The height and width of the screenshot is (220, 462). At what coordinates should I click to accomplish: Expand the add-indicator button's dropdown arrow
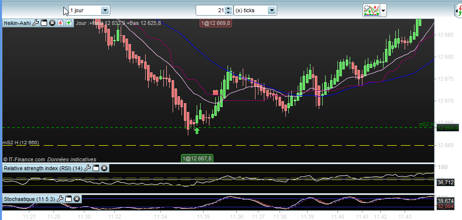point(383,10)
